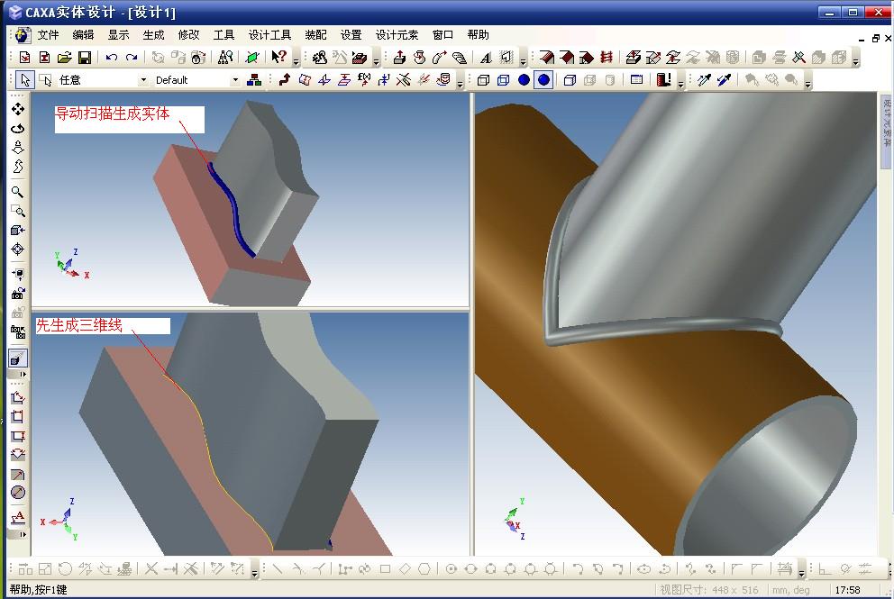The width and height of the screenshot is (894, 599).
Task: Toggle first blue shaded sphere render mode
Action: pos(524,80)
